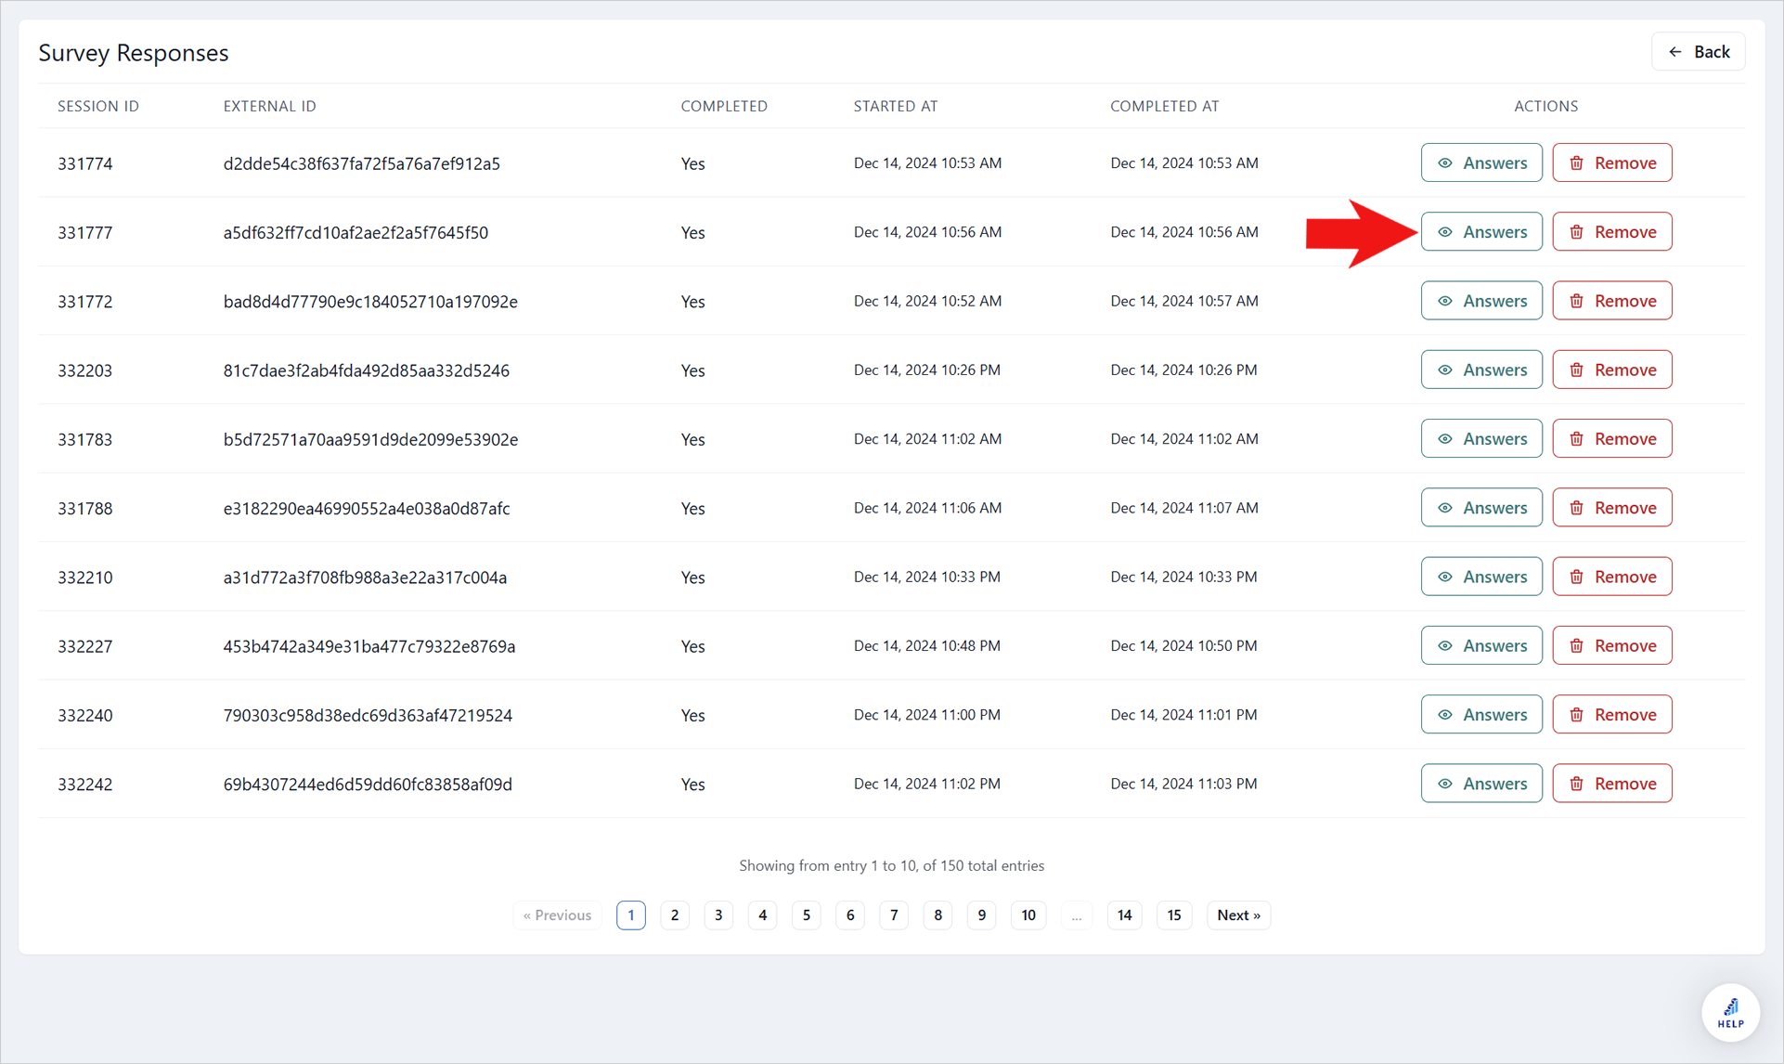Select external ID 69b4307244ed6d59dd60fc83858af09d
1784x1064 pixels.
tap(368, 785)
